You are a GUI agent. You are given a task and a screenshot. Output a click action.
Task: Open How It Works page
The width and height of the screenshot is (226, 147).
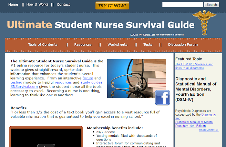tap(37, 5)
